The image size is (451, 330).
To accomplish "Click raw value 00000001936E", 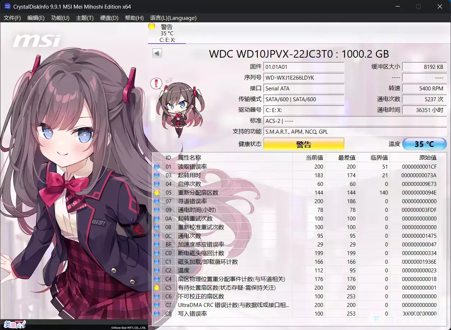I will point(419,262).
